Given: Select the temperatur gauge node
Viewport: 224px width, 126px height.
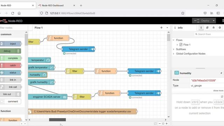Looking at the screenshot, I should coord(40,60).
